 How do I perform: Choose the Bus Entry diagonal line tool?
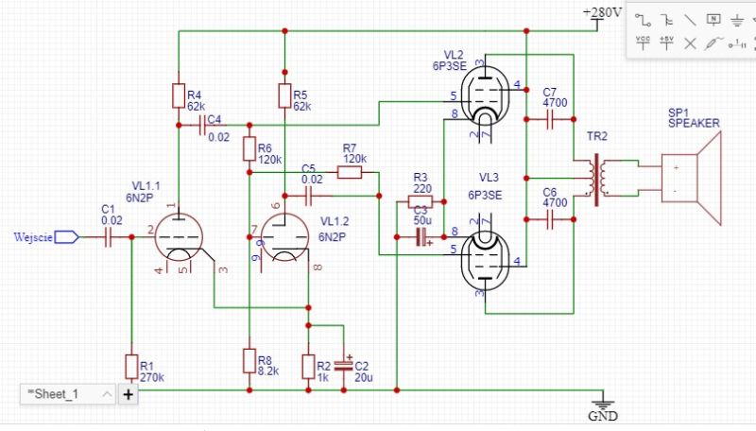pos(690,20)
